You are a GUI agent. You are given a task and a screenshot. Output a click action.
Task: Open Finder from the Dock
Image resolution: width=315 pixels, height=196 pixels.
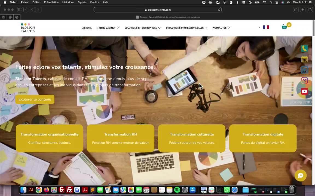pyautogui.click(x=24, y=189)
